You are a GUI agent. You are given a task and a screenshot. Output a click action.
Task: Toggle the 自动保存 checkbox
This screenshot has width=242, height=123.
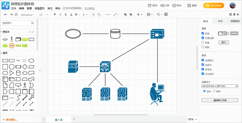(203, 74)
